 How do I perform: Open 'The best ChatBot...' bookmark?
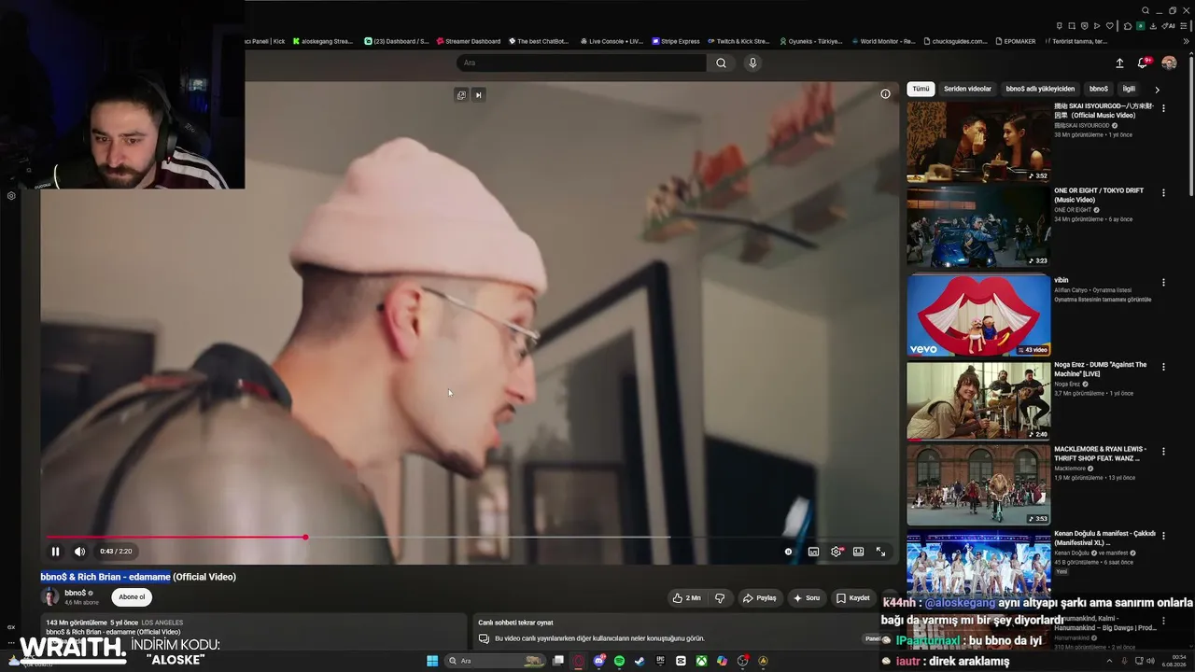(x=539, y=41)
